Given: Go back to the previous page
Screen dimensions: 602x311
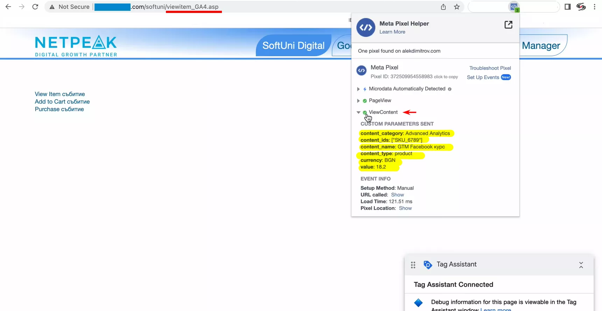Looking at the screenshot, I should pos(8,7).
